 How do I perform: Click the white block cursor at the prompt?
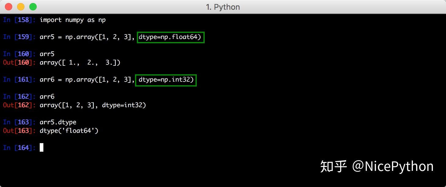tap(42, 148)
